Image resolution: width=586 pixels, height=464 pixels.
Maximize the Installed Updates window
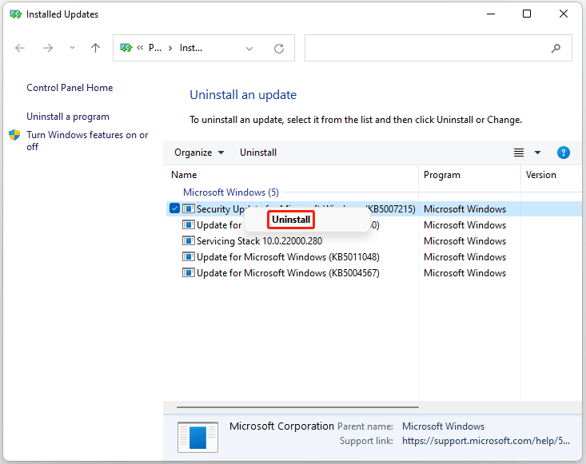527,14
